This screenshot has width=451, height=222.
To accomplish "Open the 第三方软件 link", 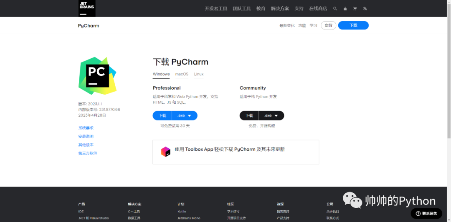I will [88, 153].
